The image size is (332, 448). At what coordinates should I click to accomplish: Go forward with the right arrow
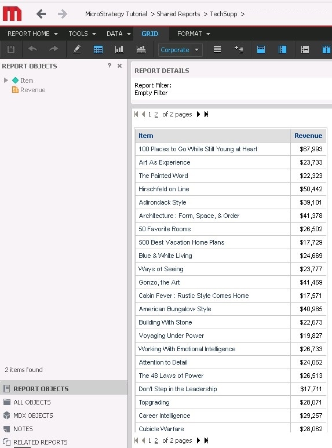[62, 14]
